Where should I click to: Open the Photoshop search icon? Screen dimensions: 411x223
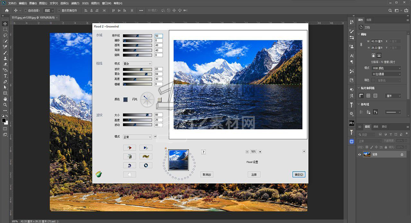point(390,10)
